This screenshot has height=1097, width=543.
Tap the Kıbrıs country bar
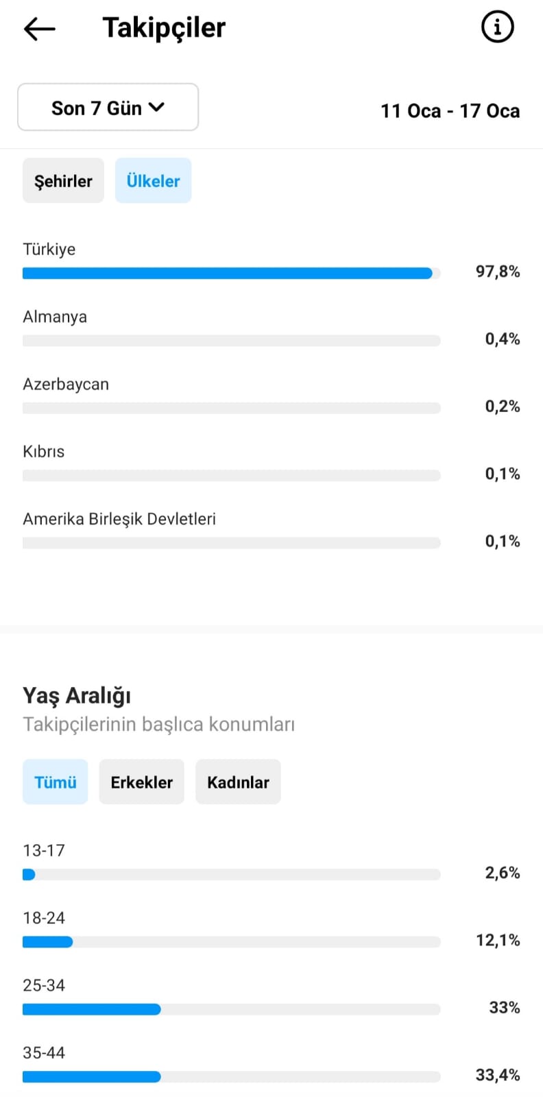231,475
